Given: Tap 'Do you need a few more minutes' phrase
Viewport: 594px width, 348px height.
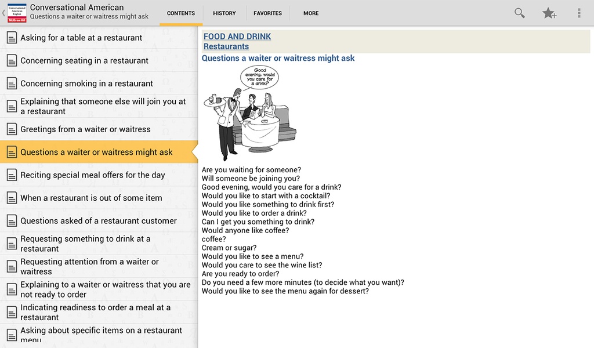Looking at the screenshot, I should click(303, 282).
